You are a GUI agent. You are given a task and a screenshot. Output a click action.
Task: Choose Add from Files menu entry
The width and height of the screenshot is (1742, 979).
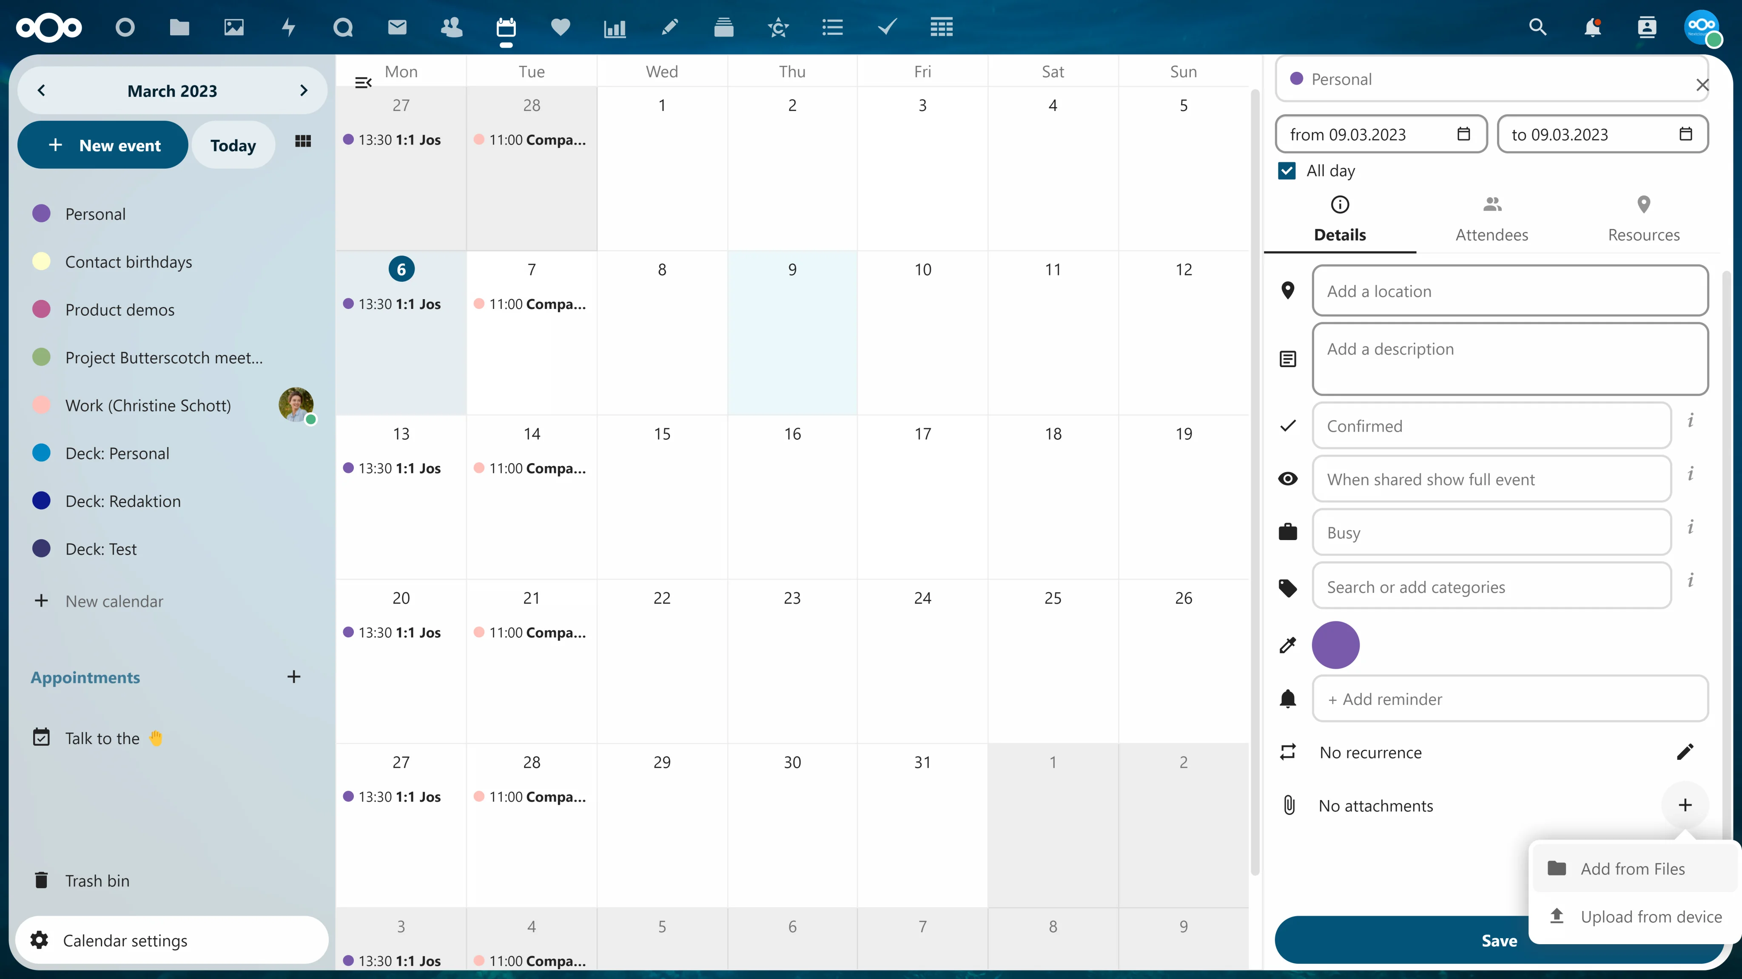tap(1635, 869)
